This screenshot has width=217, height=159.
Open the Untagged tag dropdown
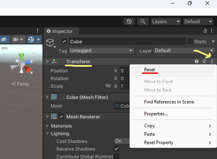click(102, 51)
